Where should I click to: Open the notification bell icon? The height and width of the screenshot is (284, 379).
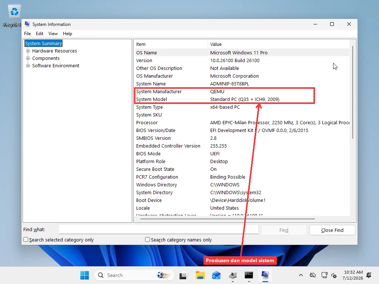(369, 275)
